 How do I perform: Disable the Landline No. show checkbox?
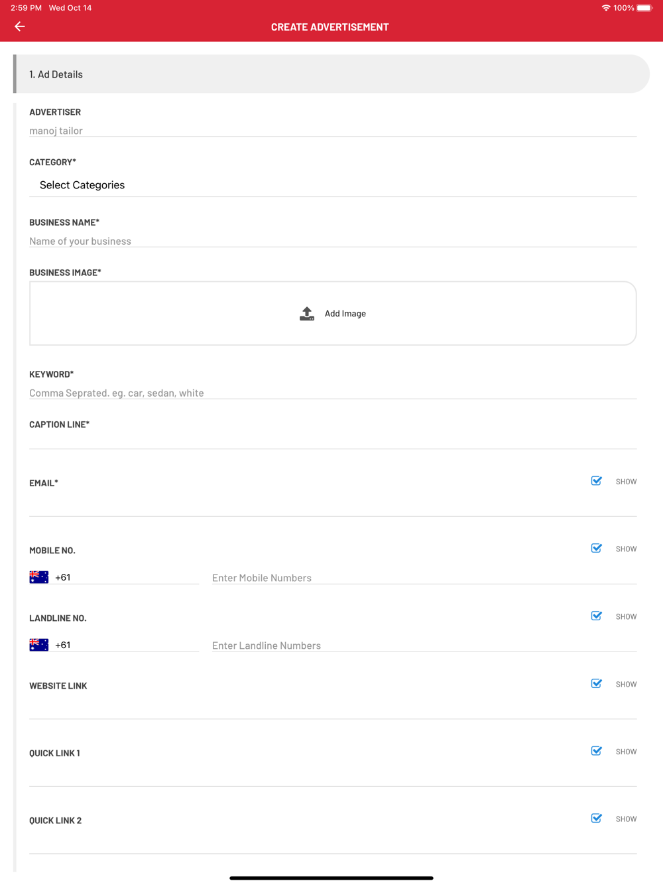[597, 616]
